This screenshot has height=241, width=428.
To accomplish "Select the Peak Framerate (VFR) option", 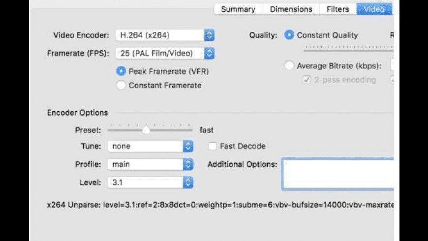I will (121, 71).
